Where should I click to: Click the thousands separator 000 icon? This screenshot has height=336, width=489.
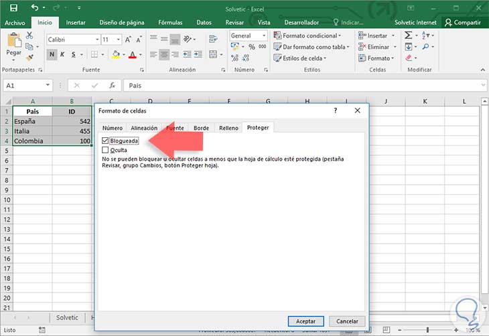pos(263,46)
